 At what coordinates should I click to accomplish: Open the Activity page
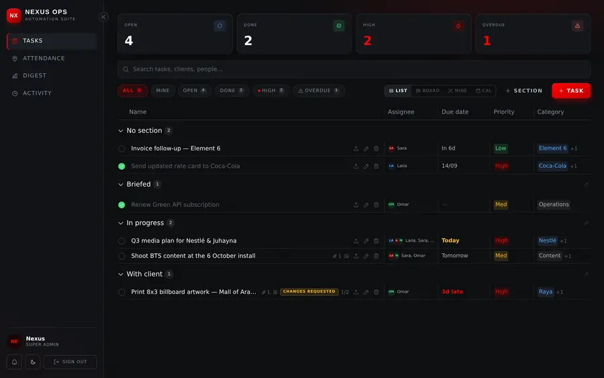[52, 93]
